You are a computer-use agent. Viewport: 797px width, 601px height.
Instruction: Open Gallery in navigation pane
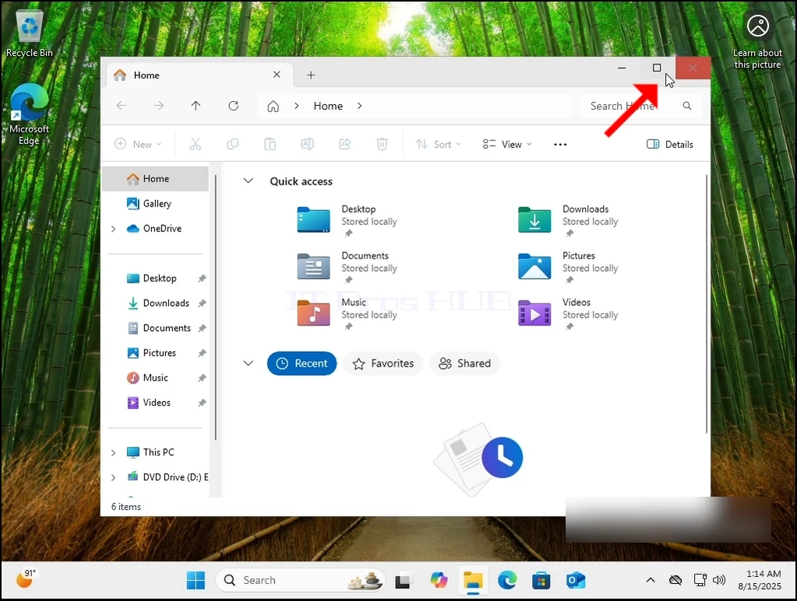[x=156, y=204]
